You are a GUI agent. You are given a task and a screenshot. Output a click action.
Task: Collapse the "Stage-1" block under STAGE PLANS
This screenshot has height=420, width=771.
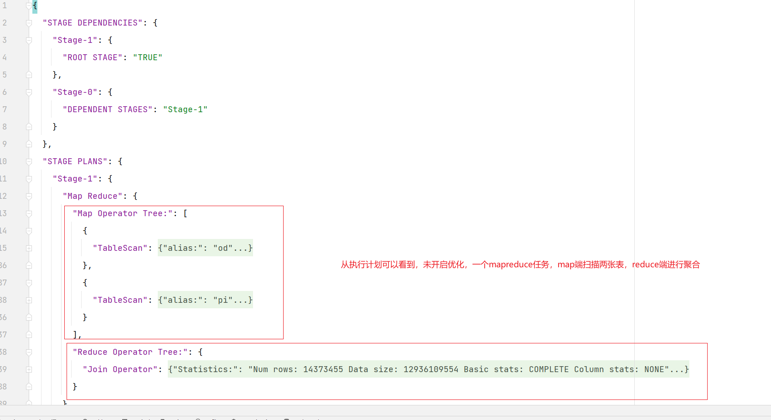29,179
